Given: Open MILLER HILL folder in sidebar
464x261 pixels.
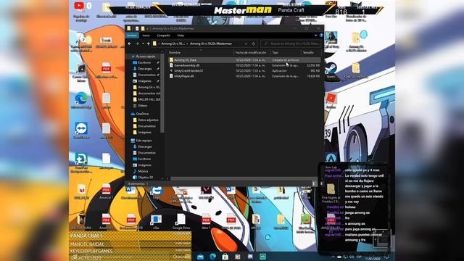Looking at the screenshot, I should (146, 99).
